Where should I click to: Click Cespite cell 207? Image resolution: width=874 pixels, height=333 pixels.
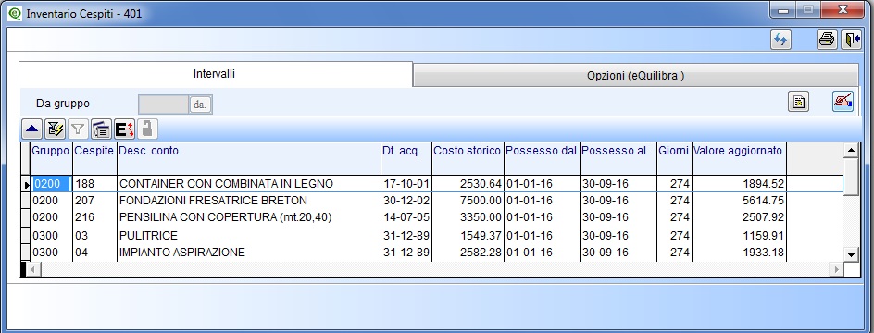pos(94,201)
